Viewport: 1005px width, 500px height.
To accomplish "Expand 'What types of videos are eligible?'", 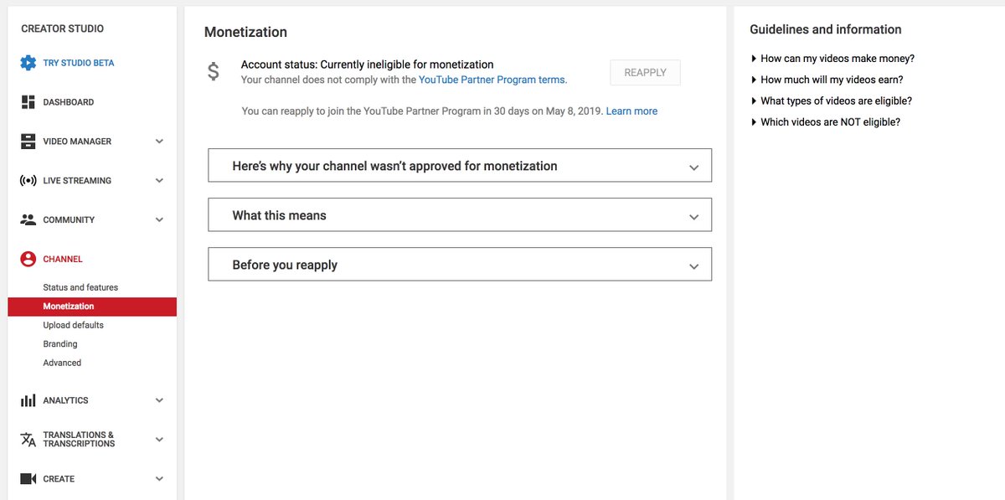I will (x=831, y=101).
